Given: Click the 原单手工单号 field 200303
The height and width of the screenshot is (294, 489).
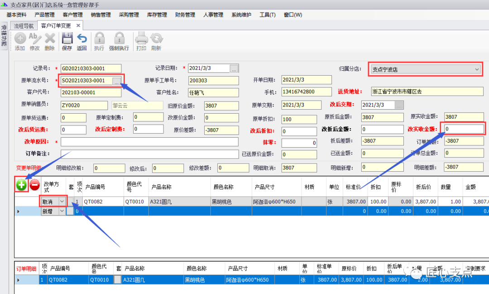Looking at the screenshot, I should click(x=214, y=81).
